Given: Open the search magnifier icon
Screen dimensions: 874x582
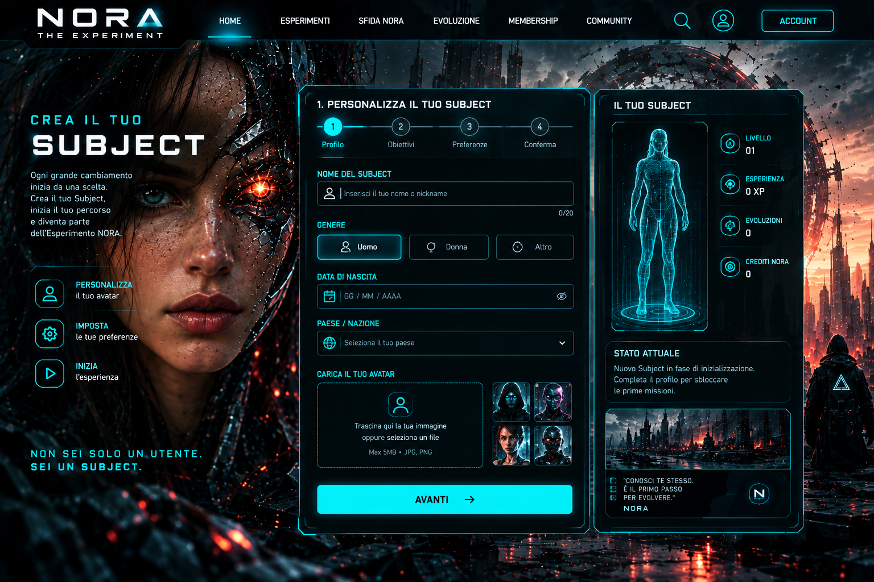Looking at the screenshot, I should (x=682, y=21).
